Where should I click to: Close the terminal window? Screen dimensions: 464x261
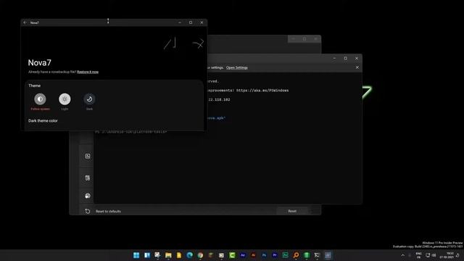coord(357,58)
